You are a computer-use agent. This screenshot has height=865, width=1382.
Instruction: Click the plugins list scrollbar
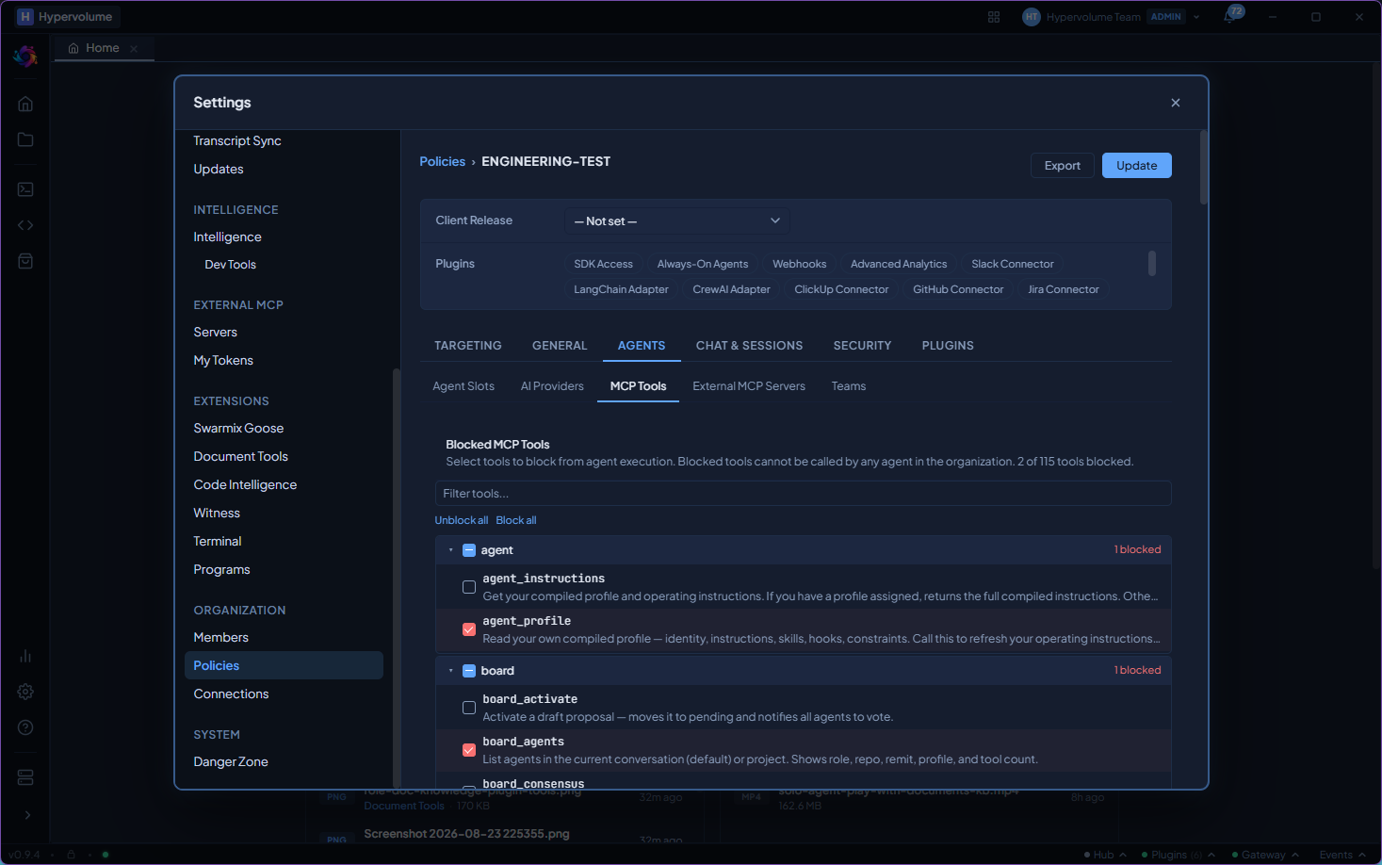coord(1152,263)
